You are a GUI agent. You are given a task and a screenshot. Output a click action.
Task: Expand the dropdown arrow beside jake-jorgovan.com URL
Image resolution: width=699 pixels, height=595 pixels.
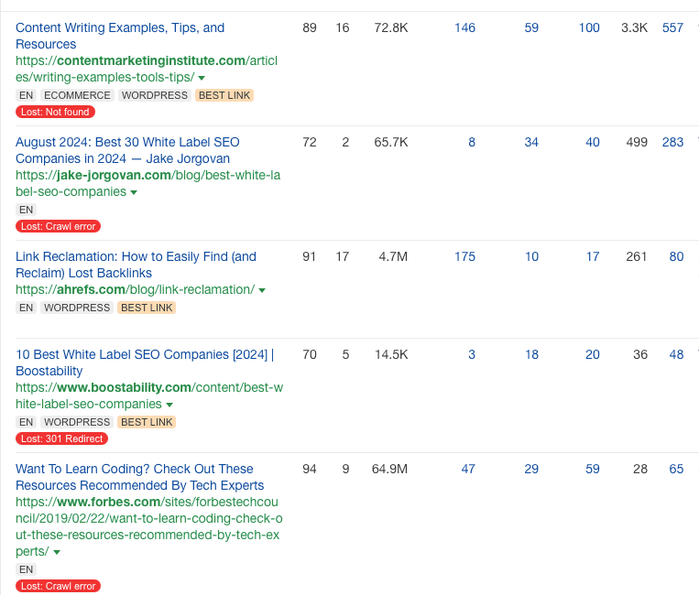134,193
